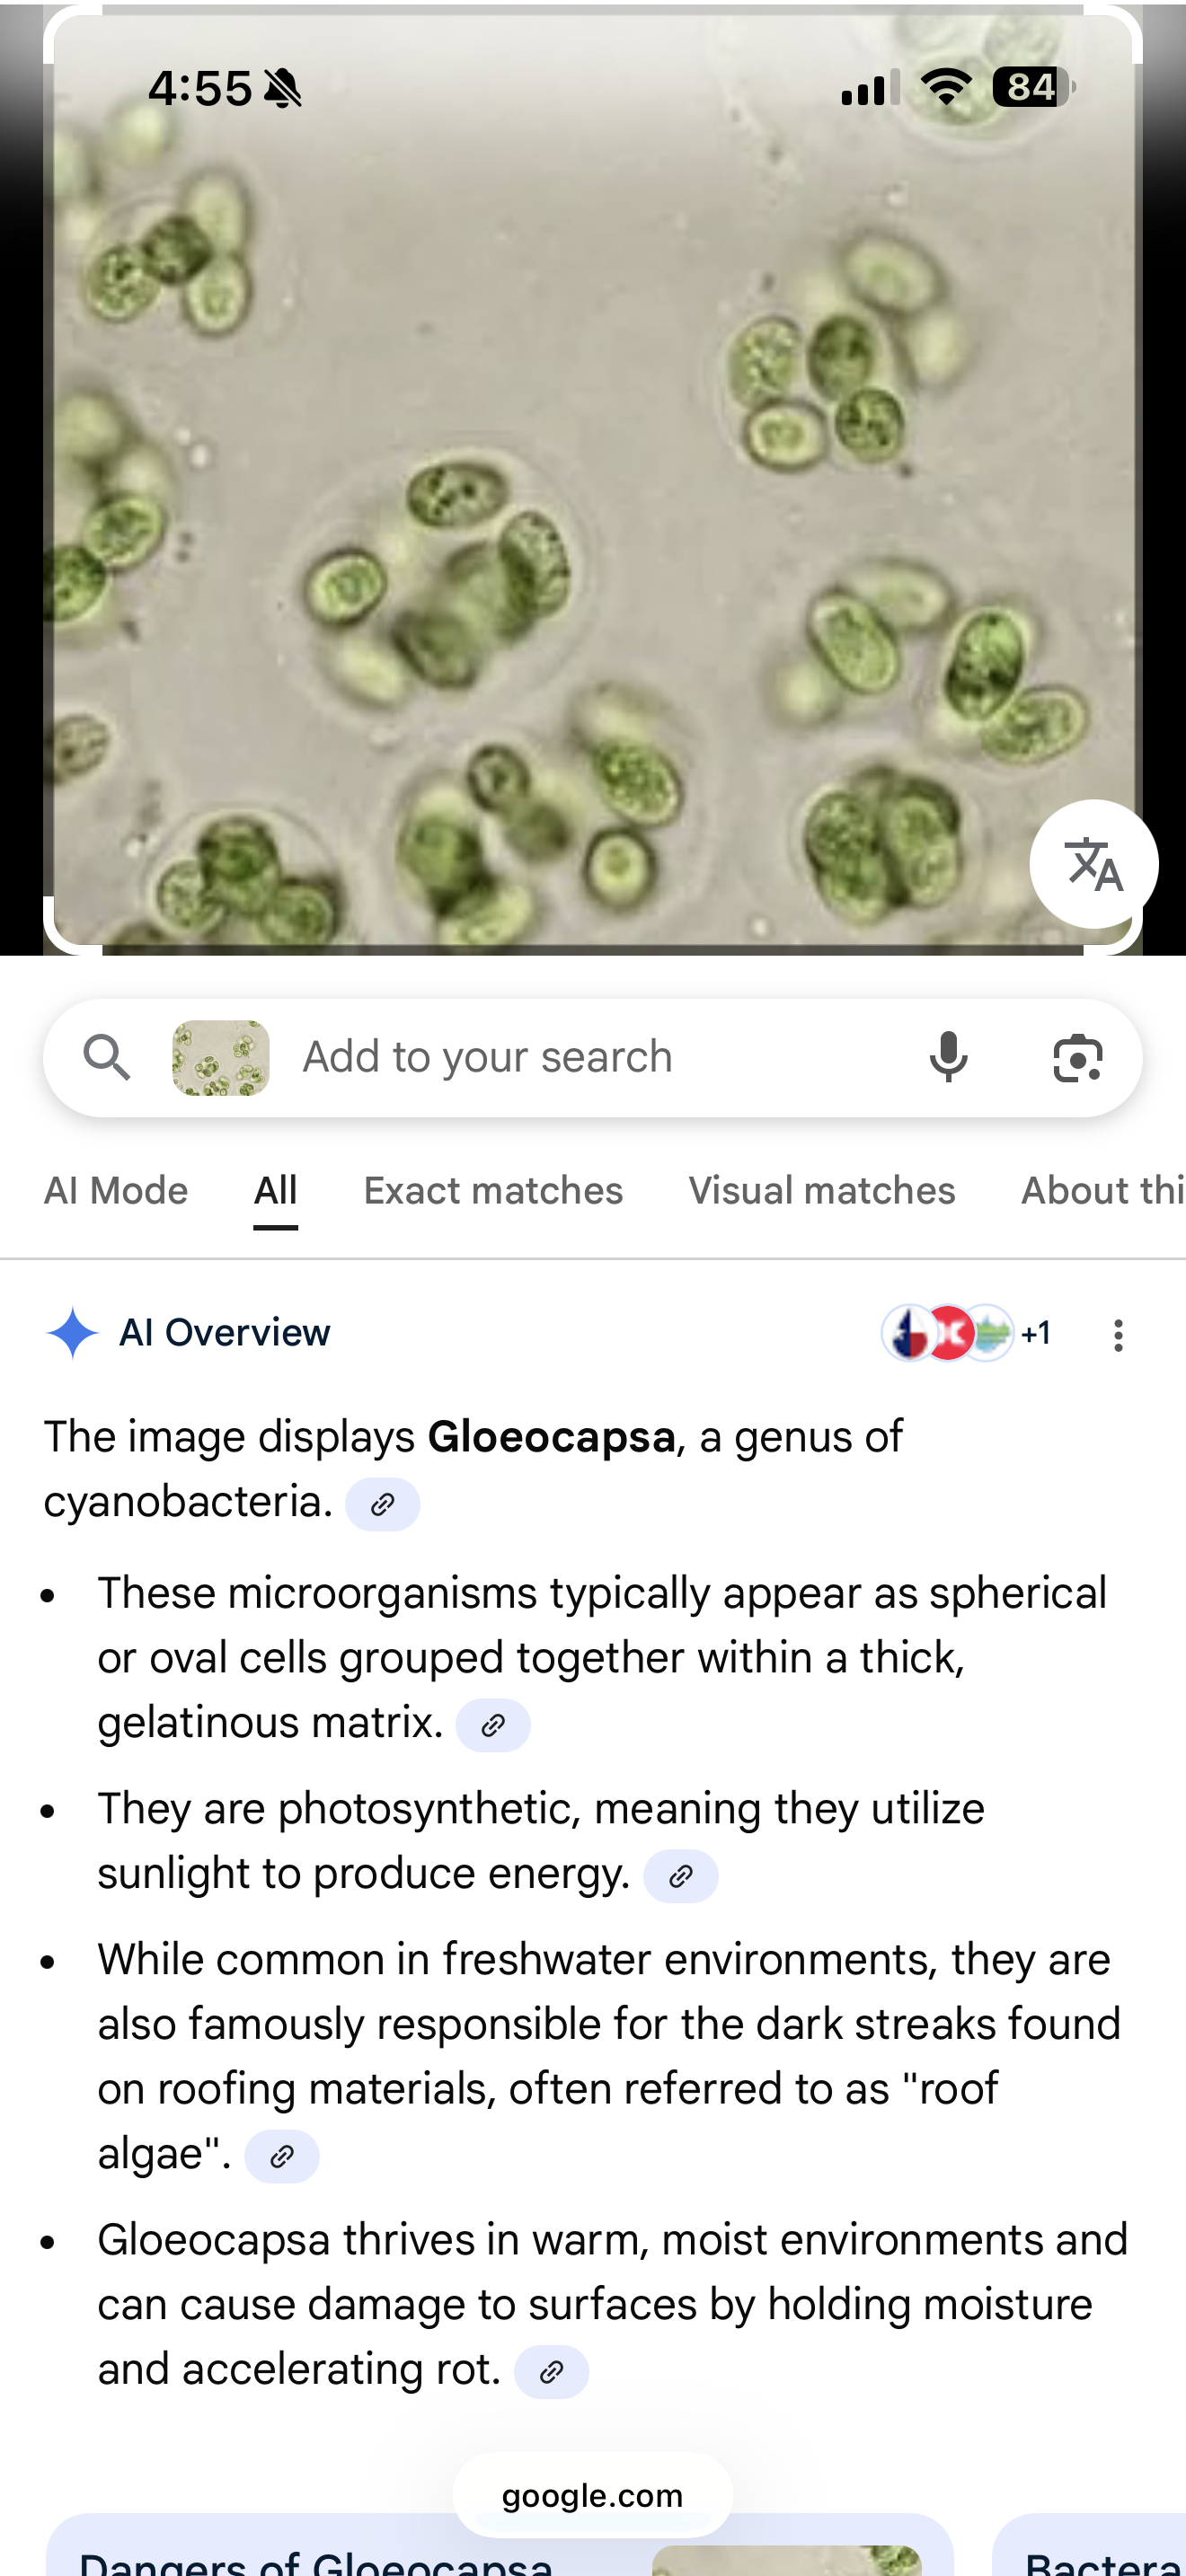The height and width of the screenshot is (2576, 1186).
Task: Open the AI Overview three-dot menu
Action: coord(1118,1335)
